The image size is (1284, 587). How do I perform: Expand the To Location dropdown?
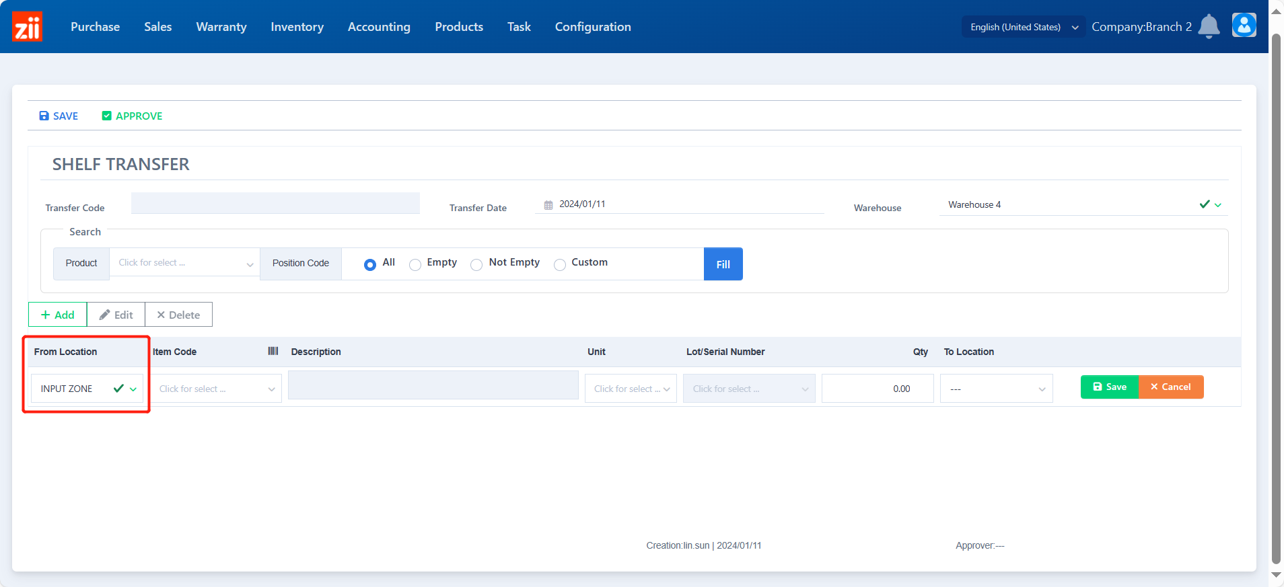click(996, 389)
